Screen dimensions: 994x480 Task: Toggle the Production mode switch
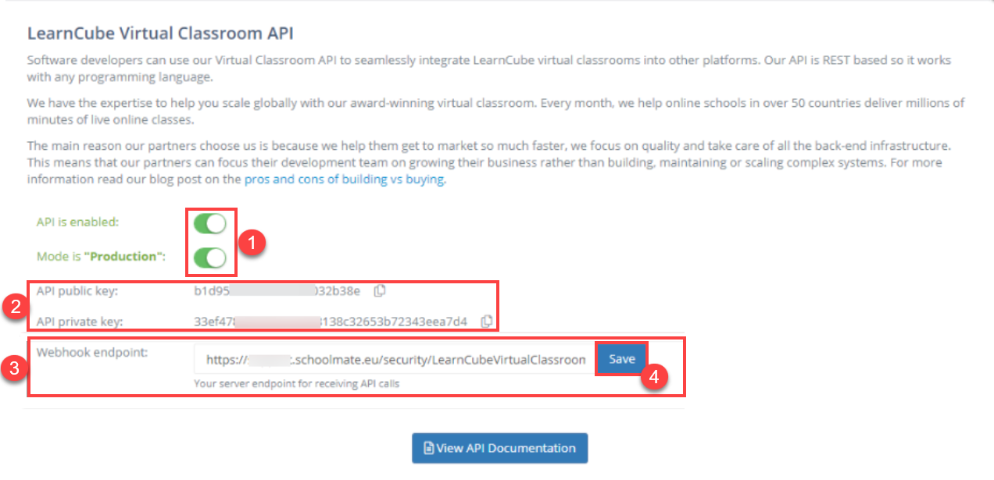[210, 258]
